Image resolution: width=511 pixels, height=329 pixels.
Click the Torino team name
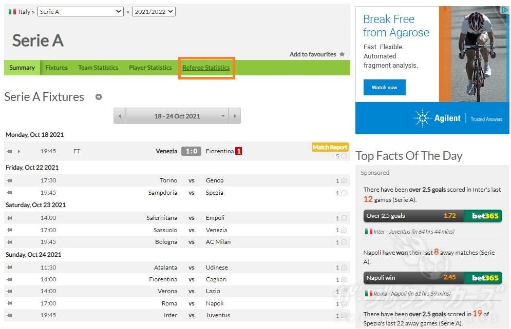point(168,180)
